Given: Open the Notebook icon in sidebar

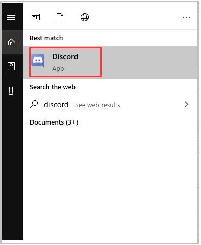Looking at the screenshot, I should click(11, 66).
